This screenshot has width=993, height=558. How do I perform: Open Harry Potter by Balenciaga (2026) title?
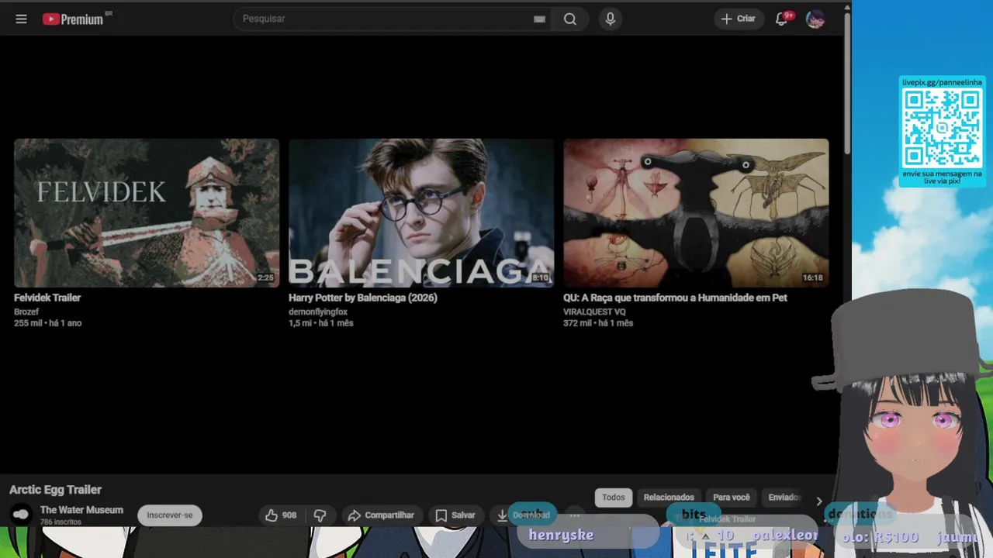pos(363,298)
